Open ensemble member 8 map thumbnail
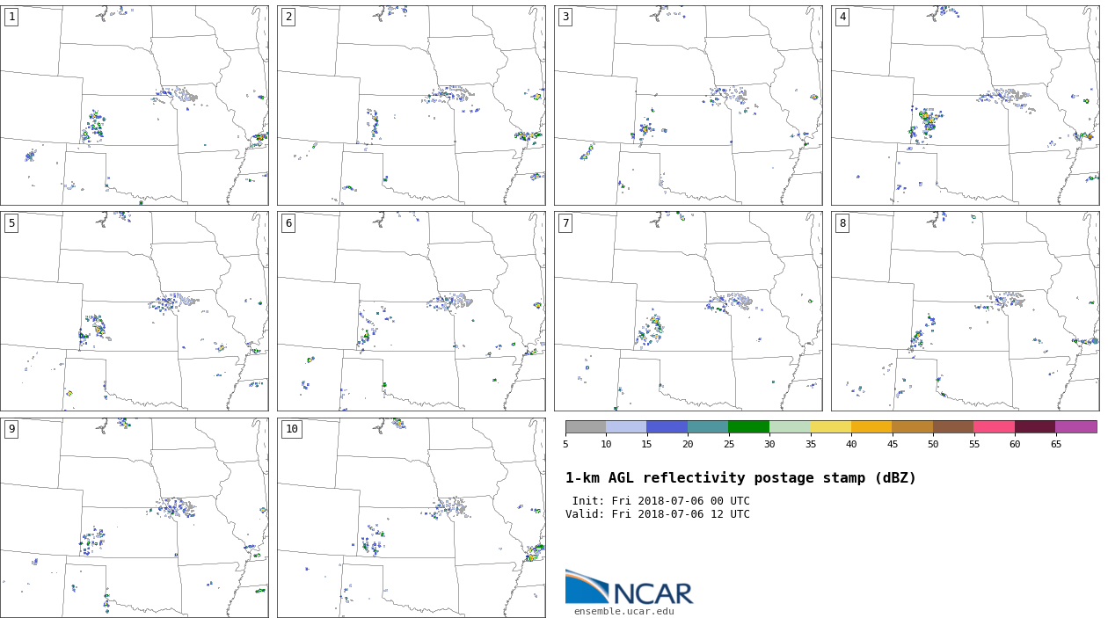The image size is (1108, 618). coord(965,311)
